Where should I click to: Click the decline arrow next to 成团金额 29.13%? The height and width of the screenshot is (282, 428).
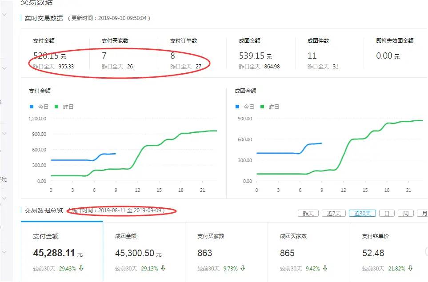163,268
